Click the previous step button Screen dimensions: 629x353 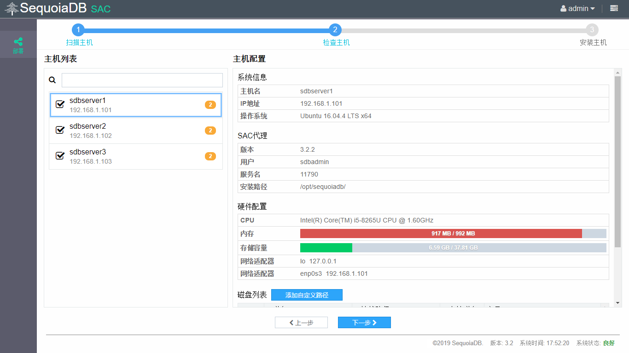[301, 323]
